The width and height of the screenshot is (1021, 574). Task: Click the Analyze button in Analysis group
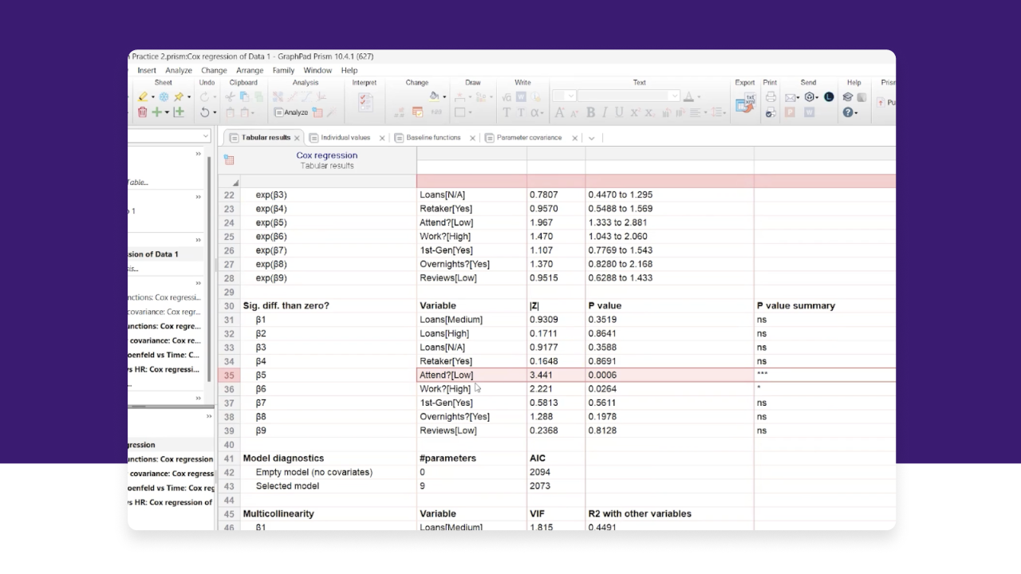(x=291, y=112)
